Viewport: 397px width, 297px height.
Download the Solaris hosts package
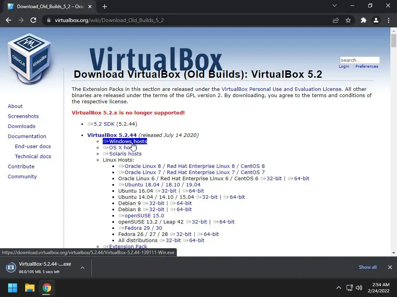click(122, 154)
